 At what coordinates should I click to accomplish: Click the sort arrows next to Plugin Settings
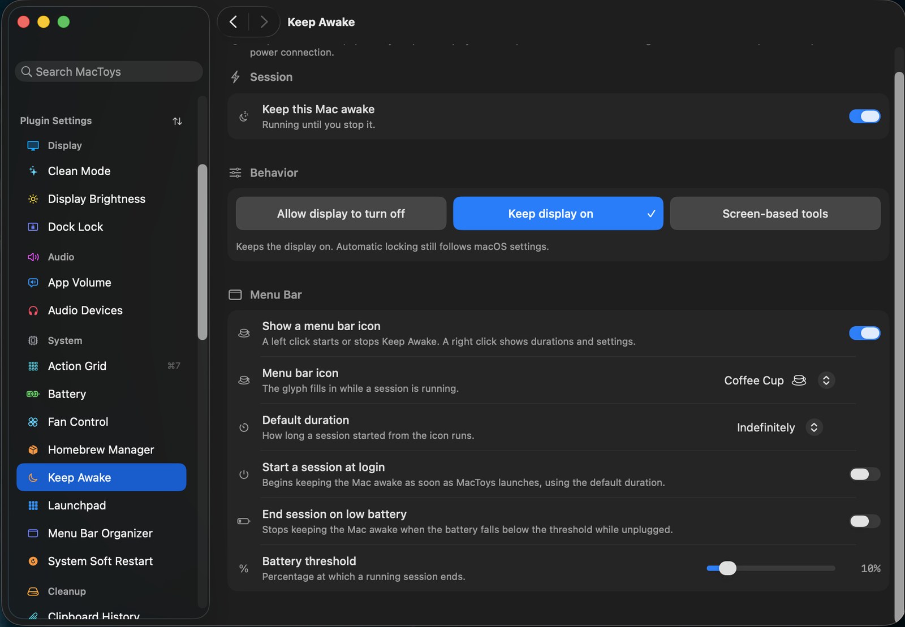(x=177, y=121)
